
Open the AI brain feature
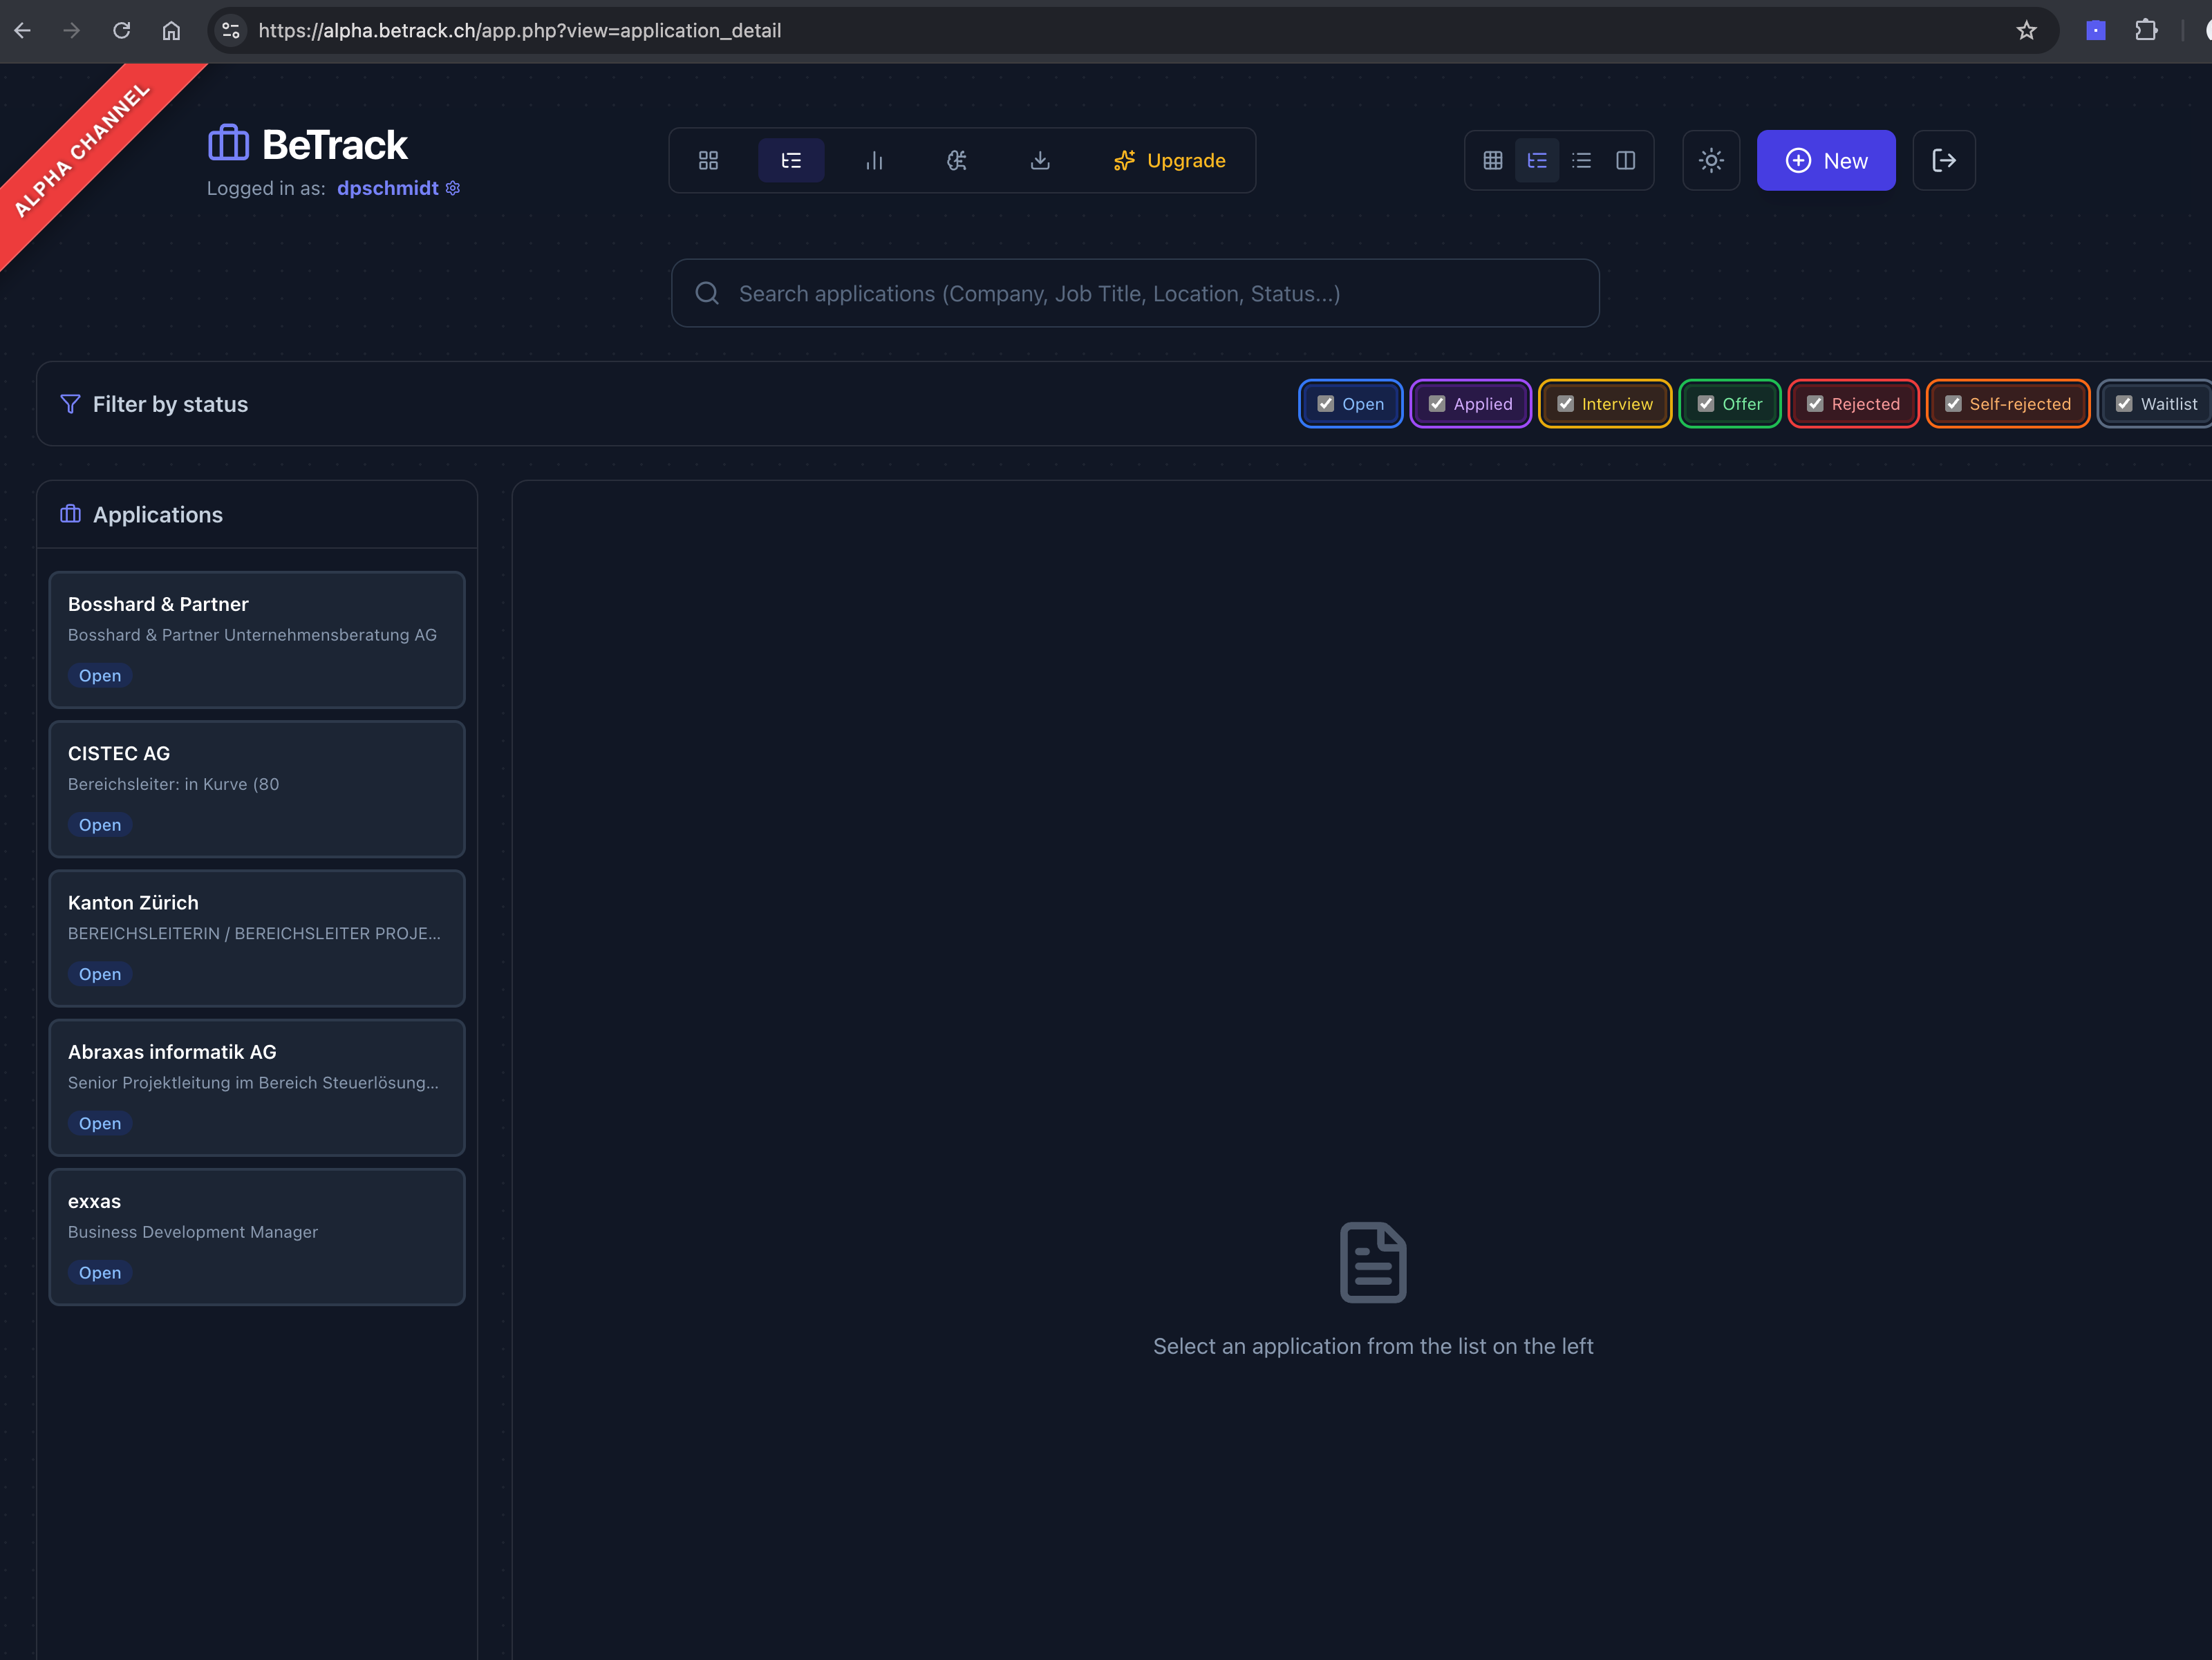[957, 160]
